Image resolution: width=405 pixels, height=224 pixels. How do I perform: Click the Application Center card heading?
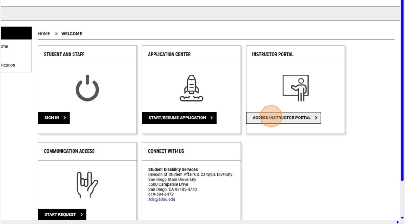coord(169,54)
